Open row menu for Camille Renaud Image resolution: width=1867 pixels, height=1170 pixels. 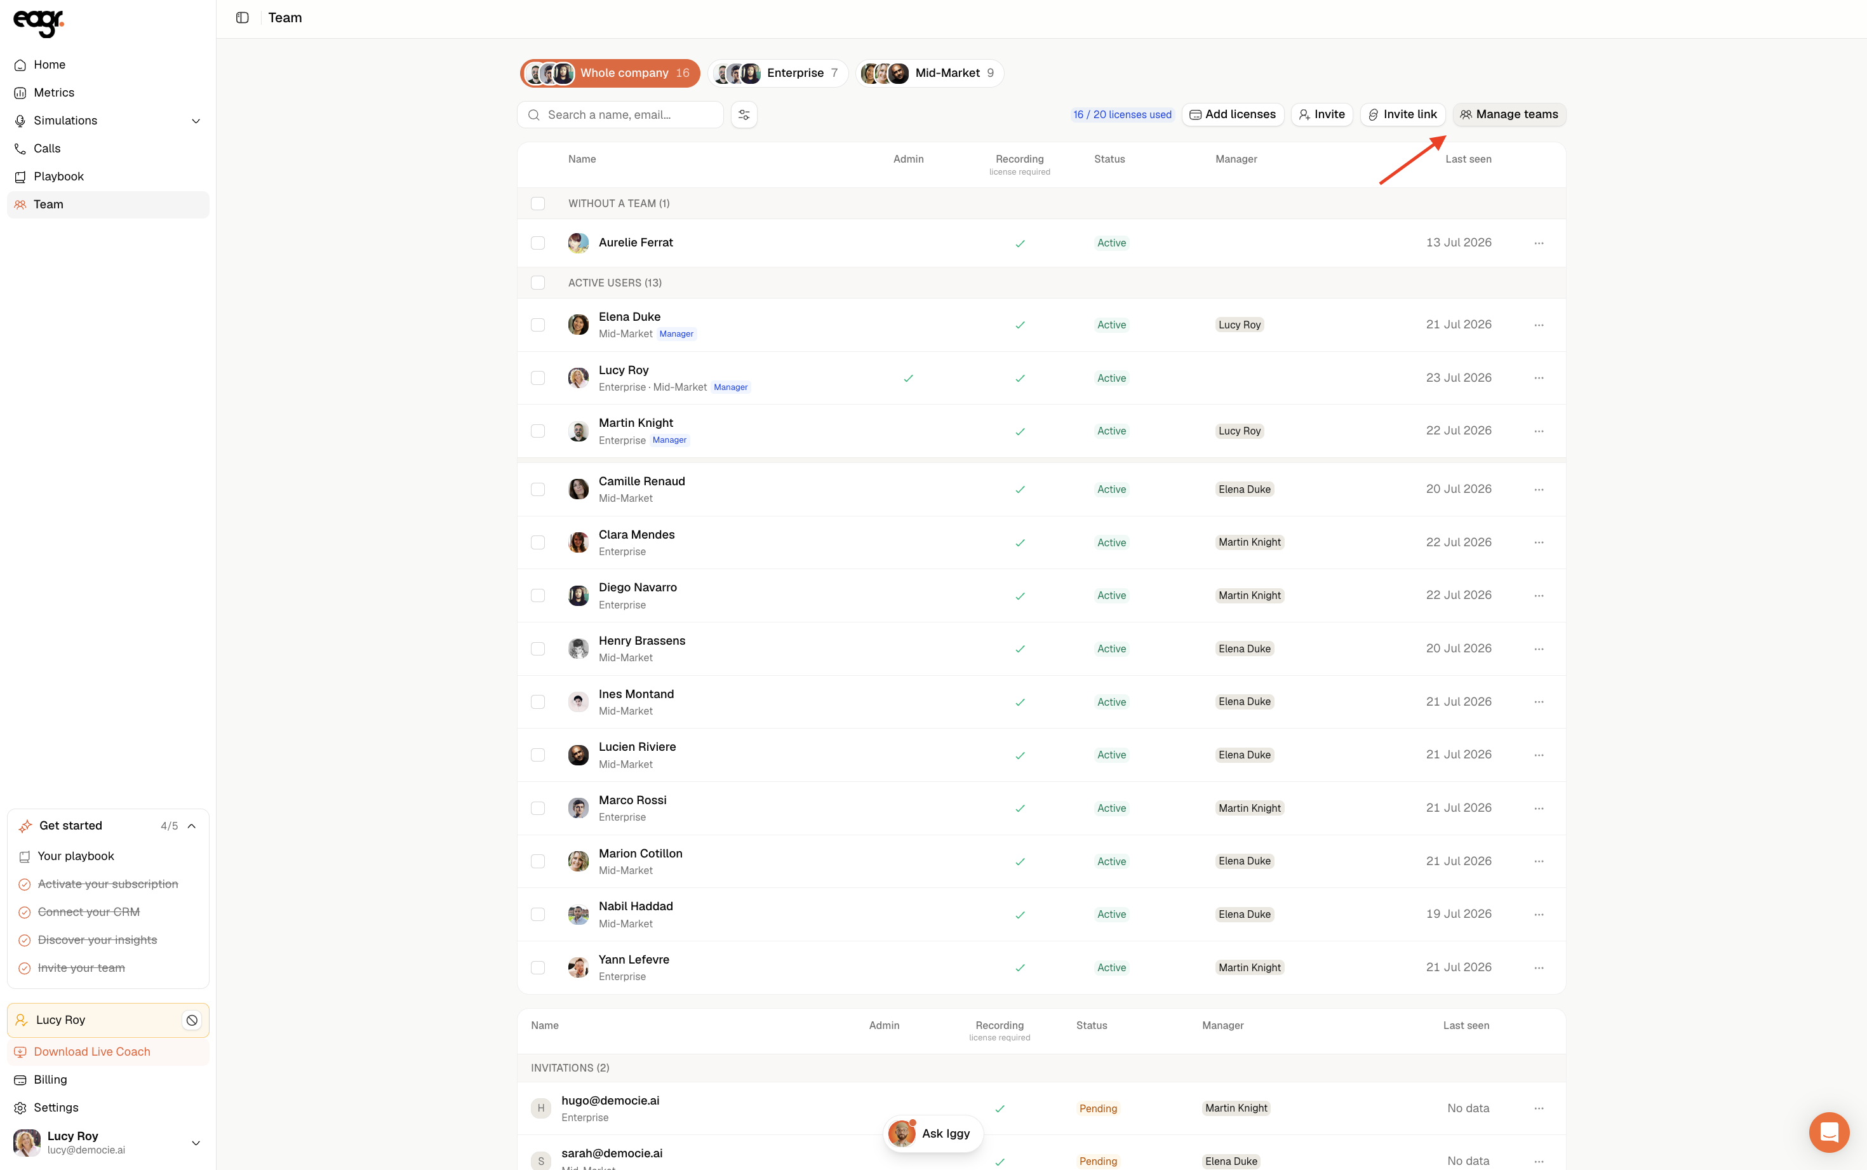[1538, 490]
